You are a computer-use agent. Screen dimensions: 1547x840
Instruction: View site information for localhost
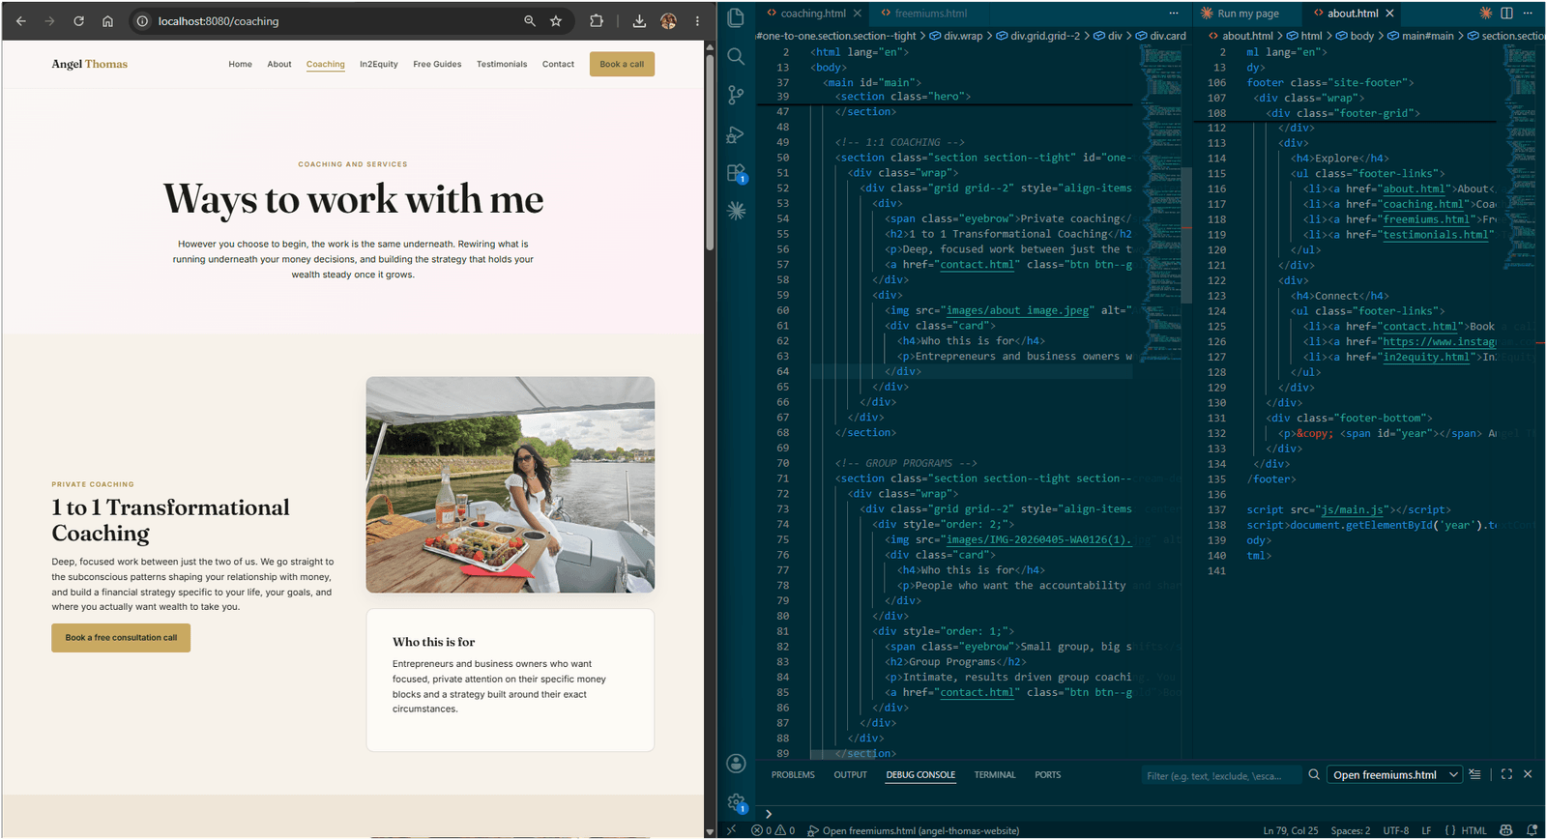(142, 20)
